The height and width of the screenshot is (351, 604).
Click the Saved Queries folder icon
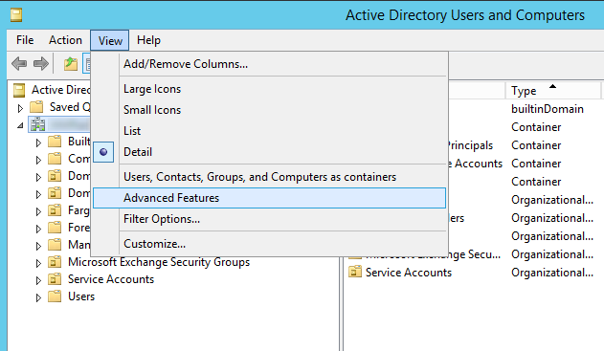coord(36,107)
